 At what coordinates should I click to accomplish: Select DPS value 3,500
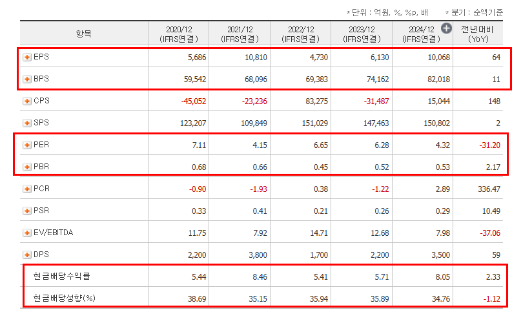coord(441,255)
